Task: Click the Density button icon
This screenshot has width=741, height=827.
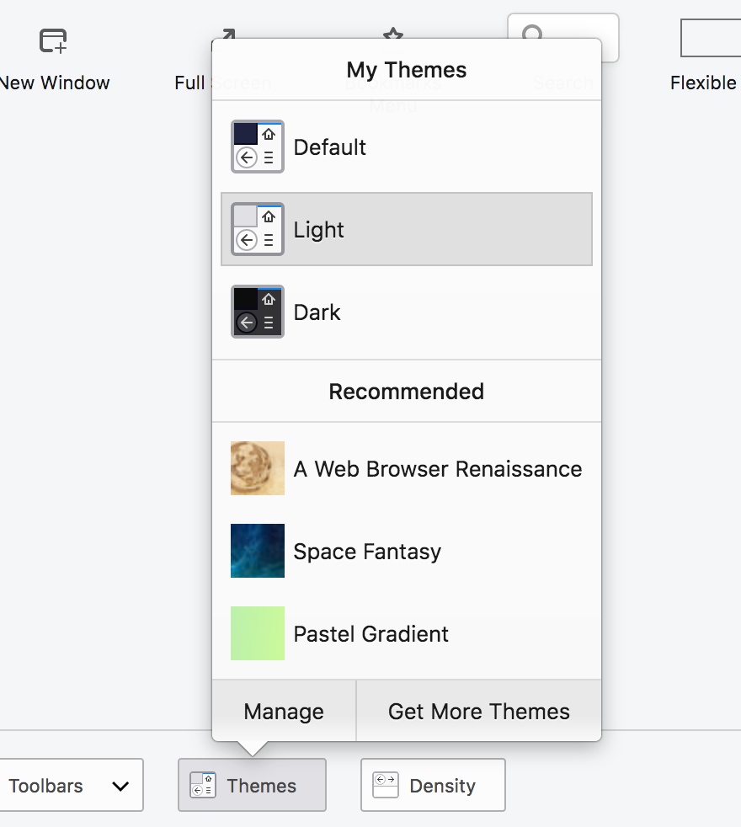Action: pos(386,785)
